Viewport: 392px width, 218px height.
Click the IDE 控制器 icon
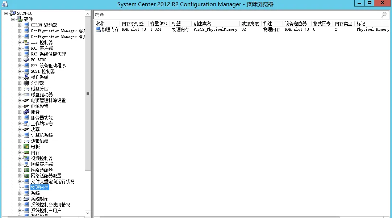click(26, 42)
